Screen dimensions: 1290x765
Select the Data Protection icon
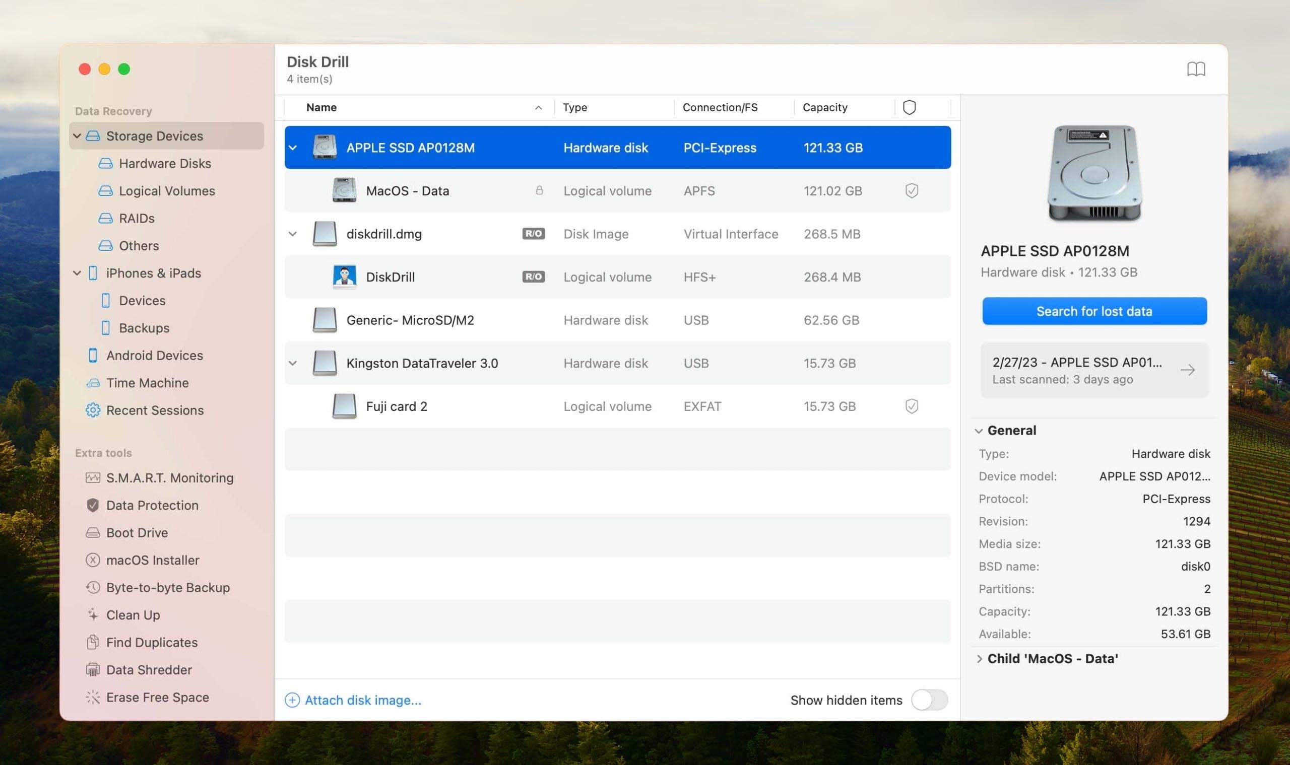(x=92, y=506)
